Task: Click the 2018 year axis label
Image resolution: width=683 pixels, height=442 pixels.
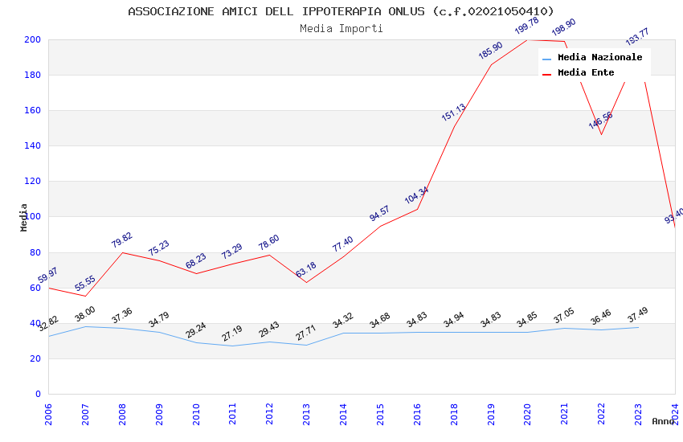Action: (x=454, y=414)
